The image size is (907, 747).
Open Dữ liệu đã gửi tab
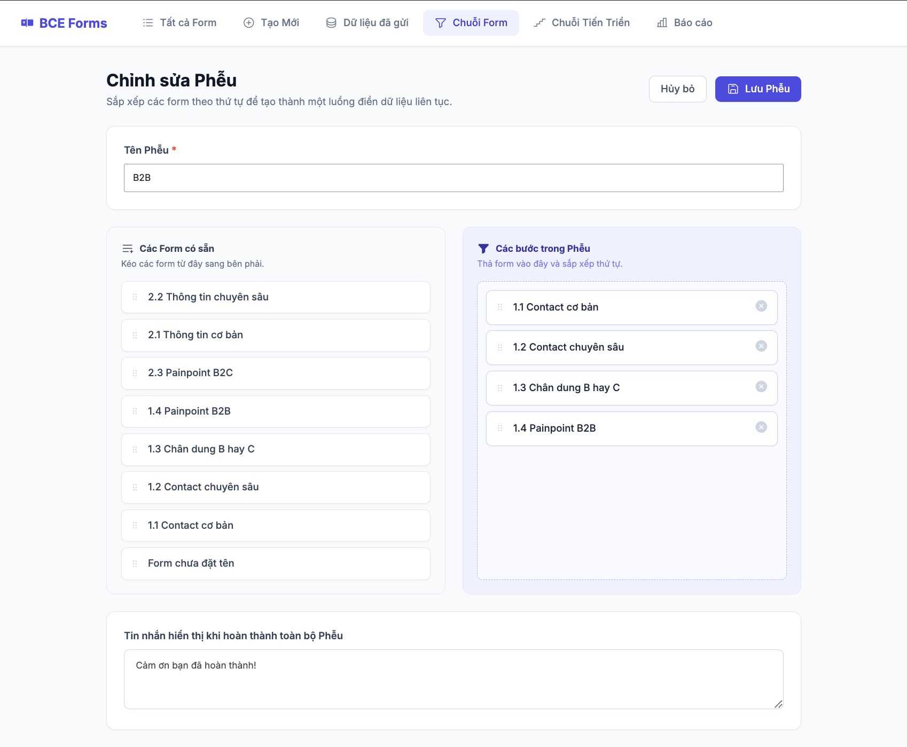pos(368,23)
